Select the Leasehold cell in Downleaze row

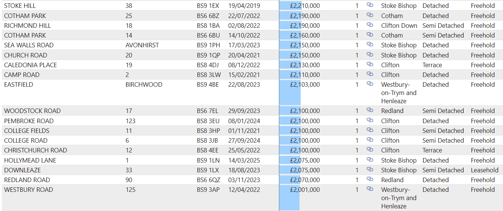[x=485, y=170]
